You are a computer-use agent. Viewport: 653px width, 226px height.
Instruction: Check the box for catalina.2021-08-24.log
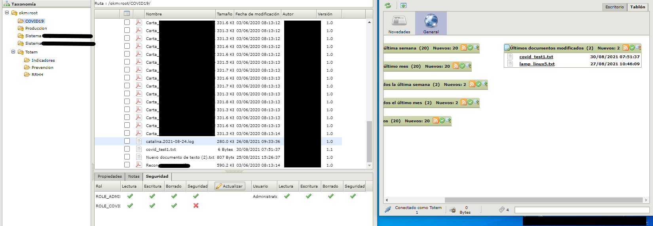pyautogui.click(x=127, y=141)
